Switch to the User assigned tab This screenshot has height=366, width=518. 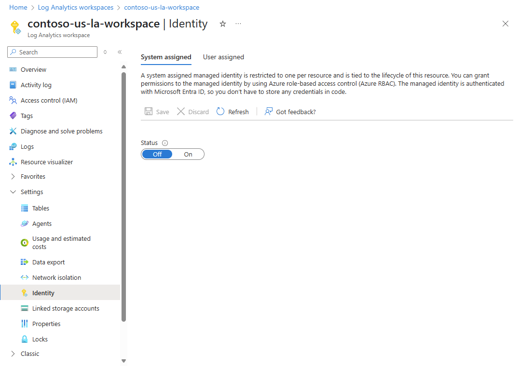pyautogui.click(x=223, y=57)
